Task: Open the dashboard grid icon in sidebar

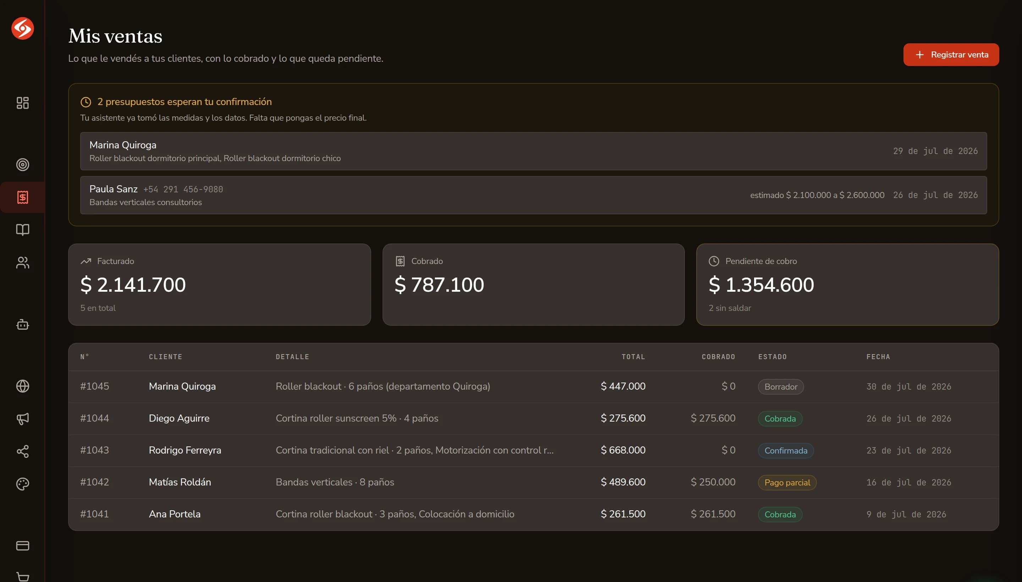Action: [x=22, y=103]
